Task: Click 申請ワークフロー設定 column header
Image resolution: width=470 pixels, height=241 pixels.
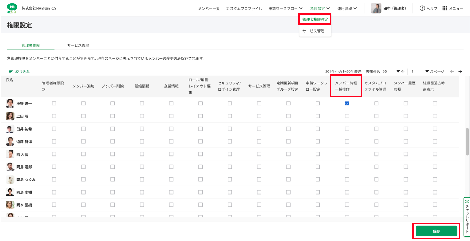Action: [317, 86]
